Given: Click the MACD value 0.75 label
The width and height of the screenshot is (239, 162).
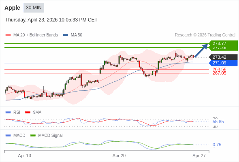Looking at the screenshot, I should click(217, 145).
